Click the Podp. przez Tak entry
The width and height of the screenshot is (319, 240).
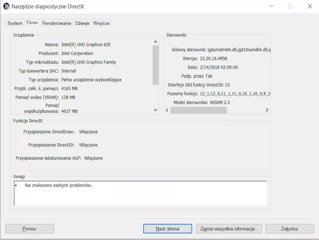(197, 76)
